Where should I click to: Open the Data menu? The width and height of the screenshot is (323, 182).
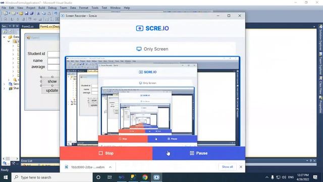click(73, 8)
